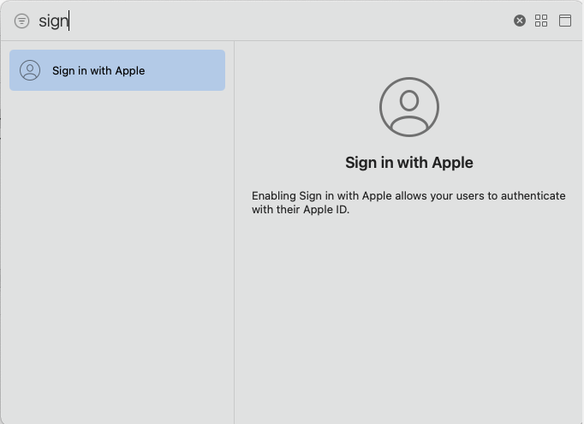The image size is (584, 424).
Task: Open the search filter options icon
Action: [x=21, y=21]
